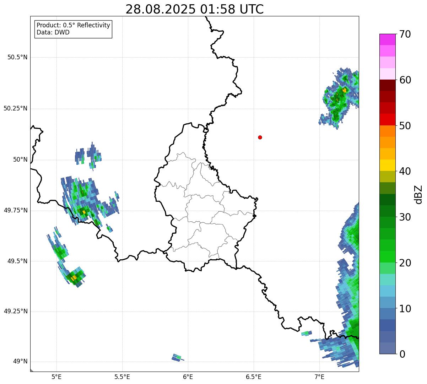Click the 50.5°N latitude label

point(17,57)
